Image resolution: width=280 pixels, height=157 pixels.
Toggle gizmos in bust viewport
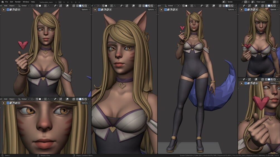[61, 6]
